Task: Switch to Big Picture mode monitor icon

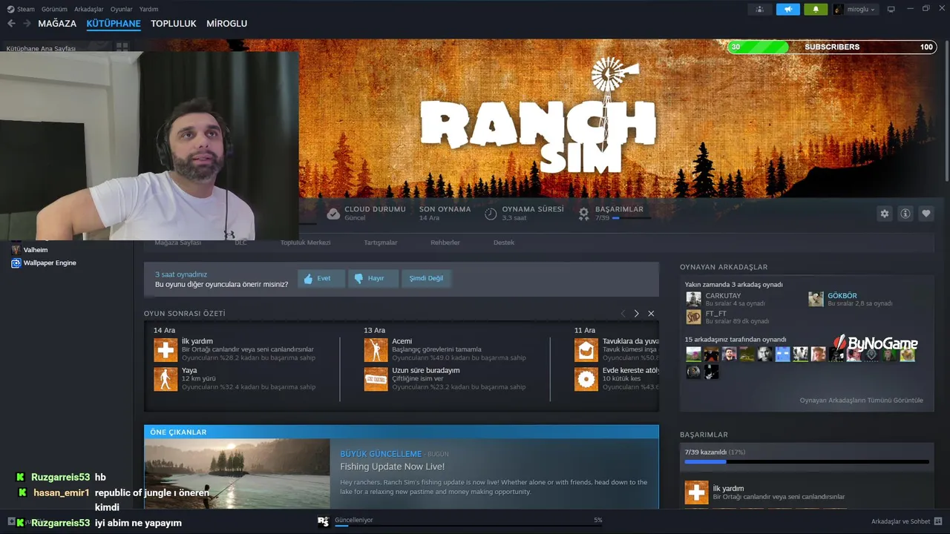Action: click(891, 9)
